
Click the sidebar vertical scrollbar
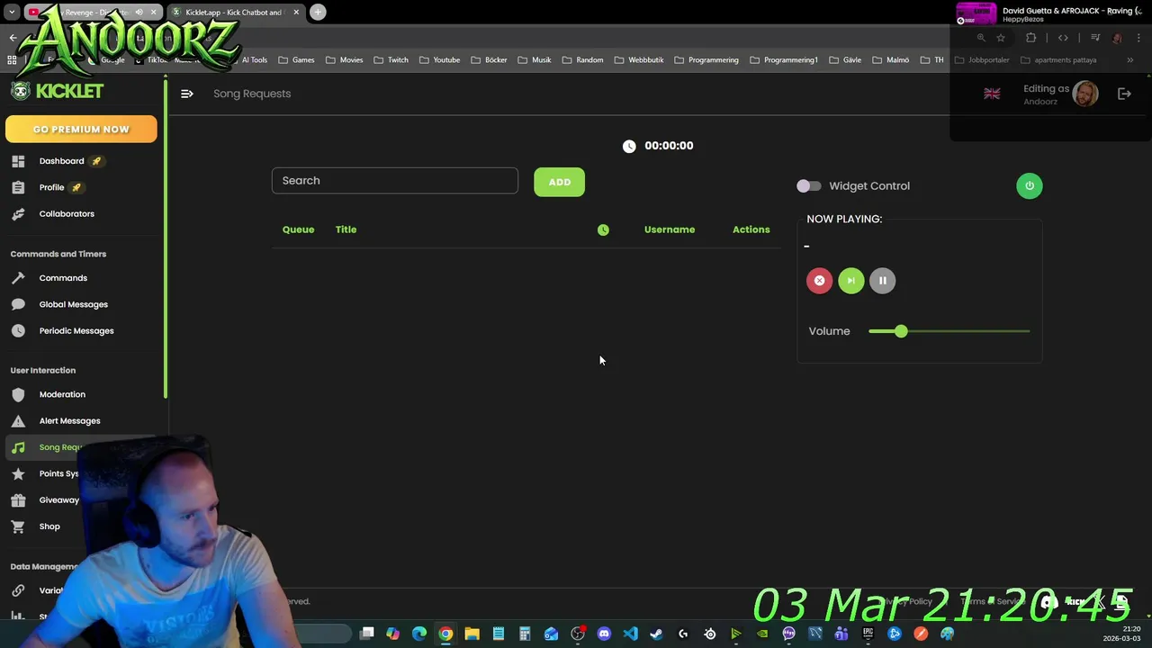166,238
